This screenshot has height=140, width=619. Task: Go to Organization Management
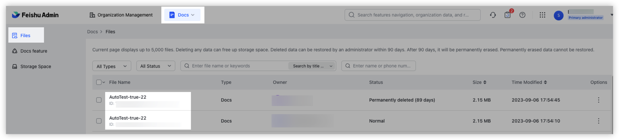click(x=121, y=15)
